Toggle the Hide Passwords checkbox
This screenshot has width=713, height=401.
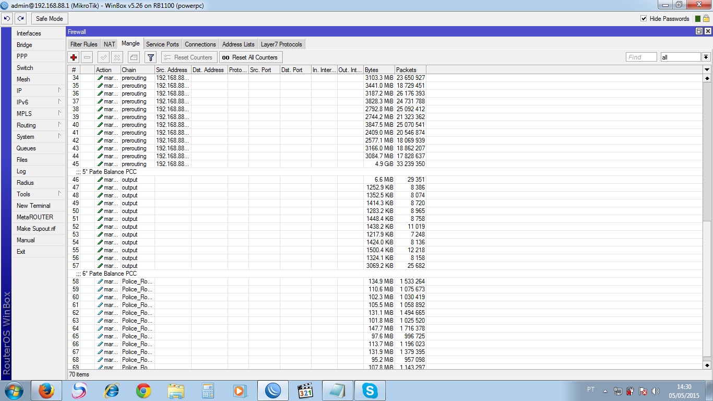[x=644, y=19]
